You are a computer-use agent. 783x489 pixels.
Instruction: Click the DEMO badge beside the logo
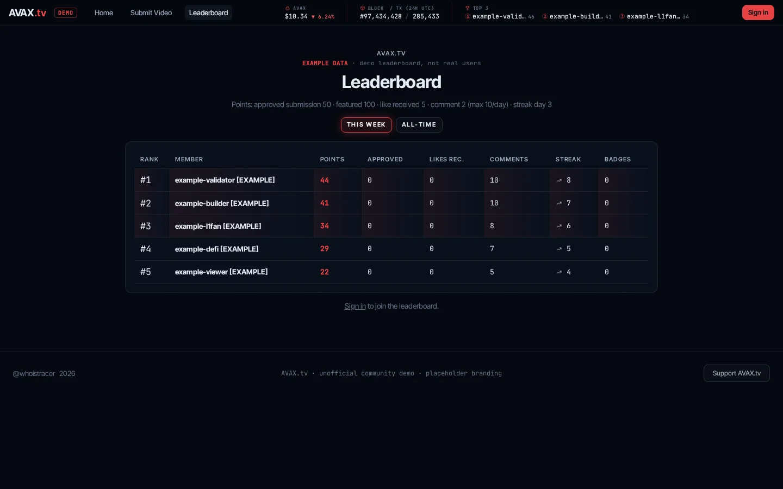(x=66, y=12)
